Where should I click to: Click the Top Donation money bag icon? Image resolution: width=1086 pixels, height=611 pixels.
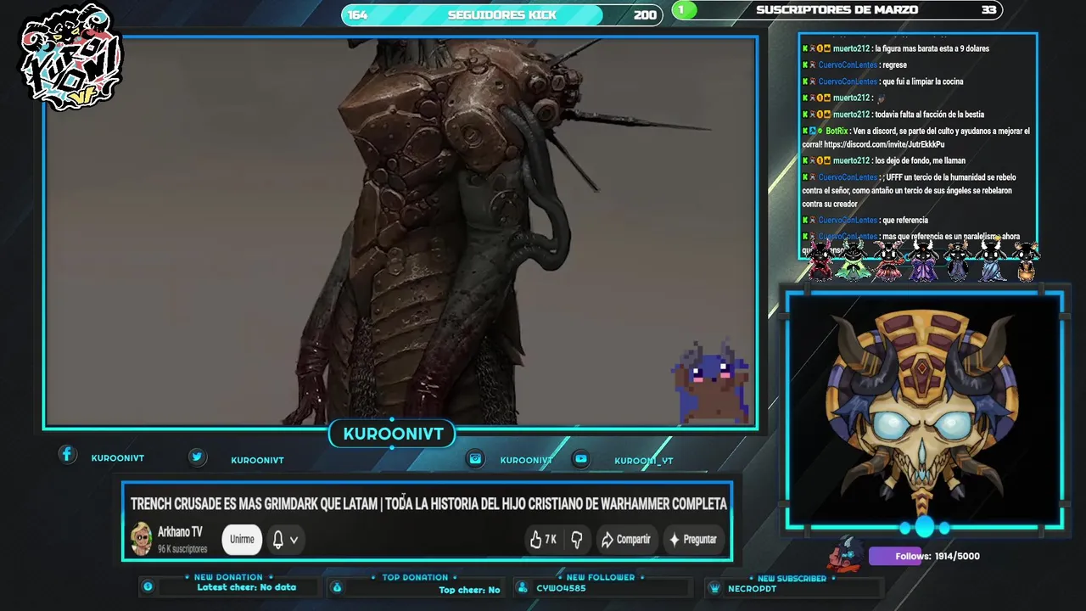(337, 587)
